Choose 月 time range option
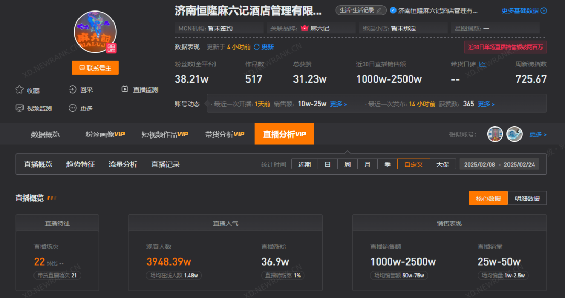This screenshot has height=298, width=565. (x=367, y=164)
